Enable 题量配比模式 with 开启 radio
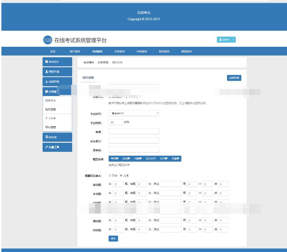The image size is (287, 252). click(110, 176)
